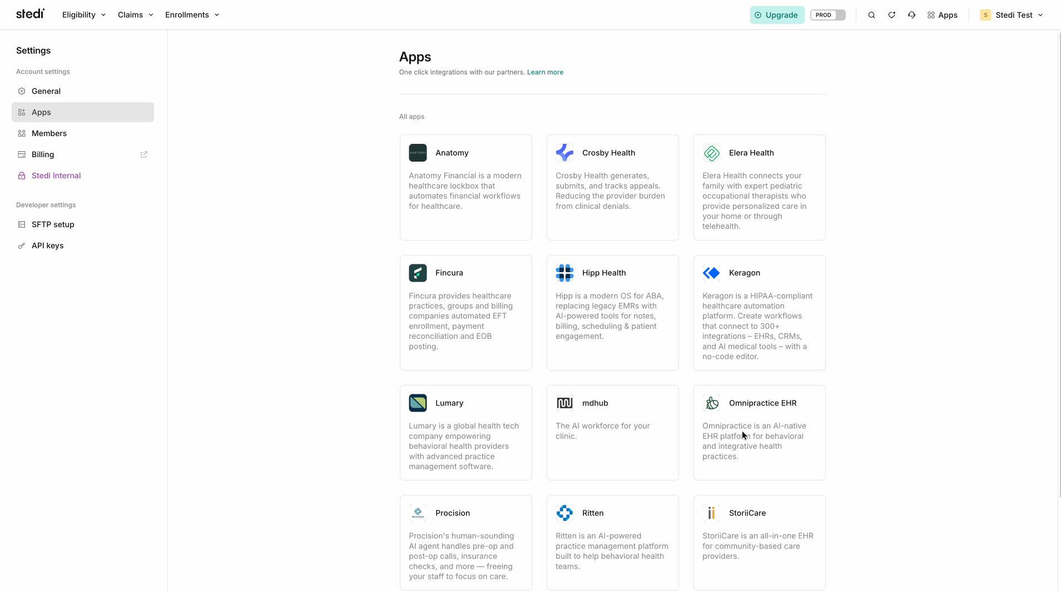1061x591 pixels.
Task: Open Apps button in top bar
Action: click(x=942, y=15)
